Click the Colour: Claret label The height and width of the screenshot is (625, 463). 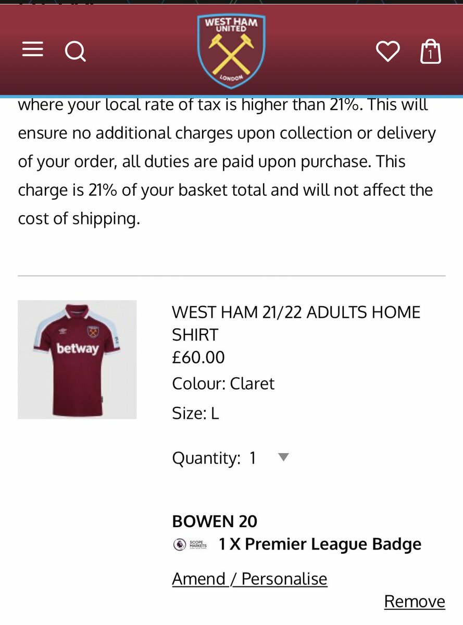coord(223,384)
